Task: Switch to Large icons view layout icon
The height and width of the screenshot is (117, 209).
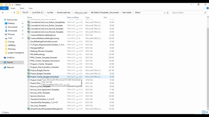Action: click(x=207, y=112)
